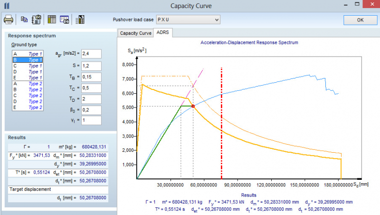
Task: Open the table view icon
Action: (52, 20)
